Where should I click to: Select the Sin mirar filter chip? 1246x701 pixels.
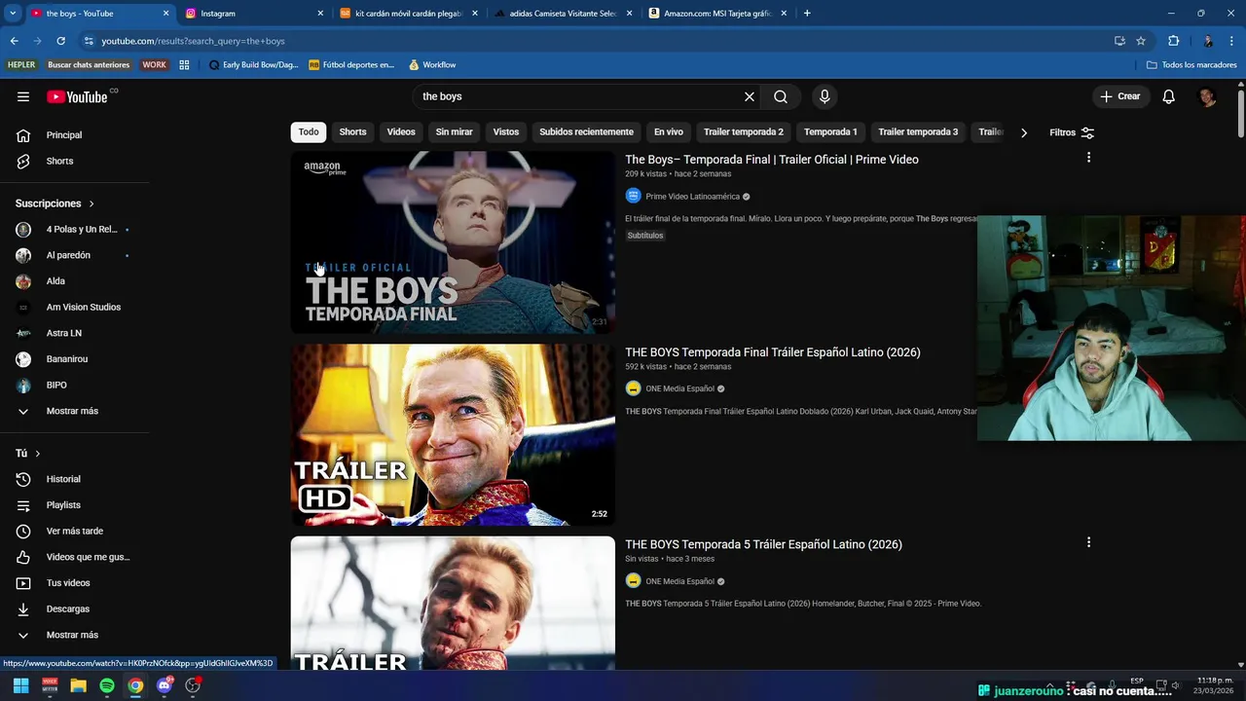tap(454, 132)
